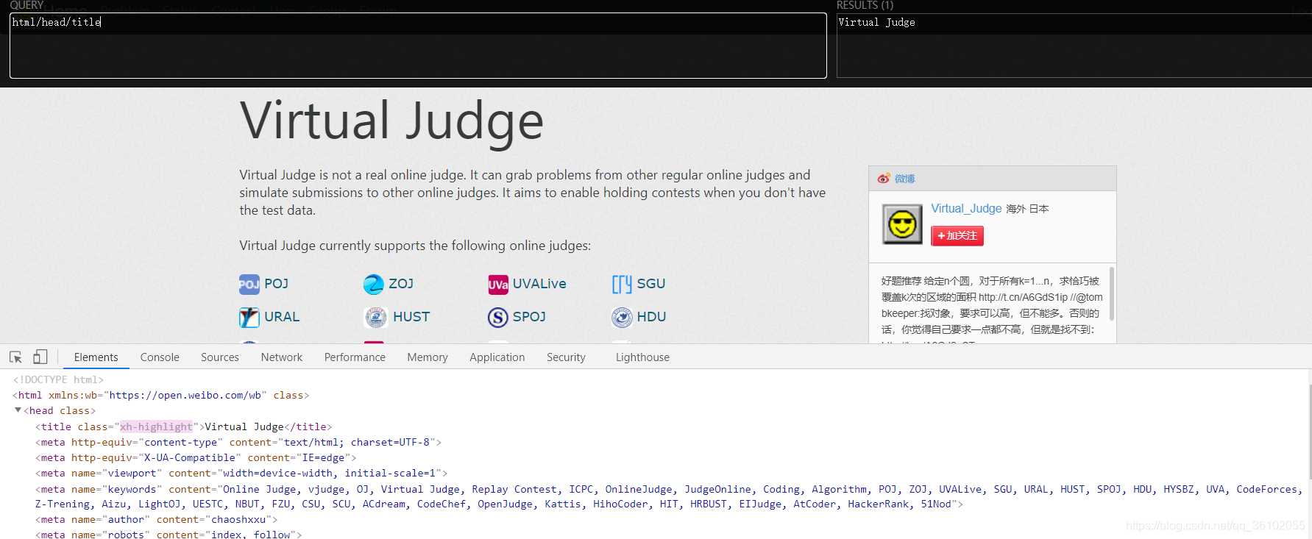Viewport: 1312px width, 539px height.
Task: Click the XPath QUERY input box
Action: [x=418, y=46]
